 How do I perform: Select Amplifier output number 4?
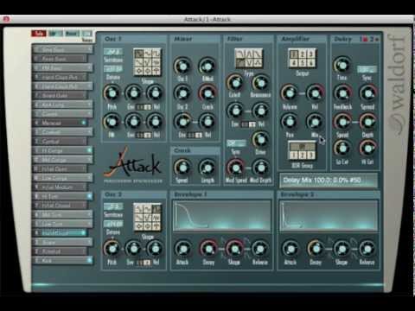click(x=294, y=62)
